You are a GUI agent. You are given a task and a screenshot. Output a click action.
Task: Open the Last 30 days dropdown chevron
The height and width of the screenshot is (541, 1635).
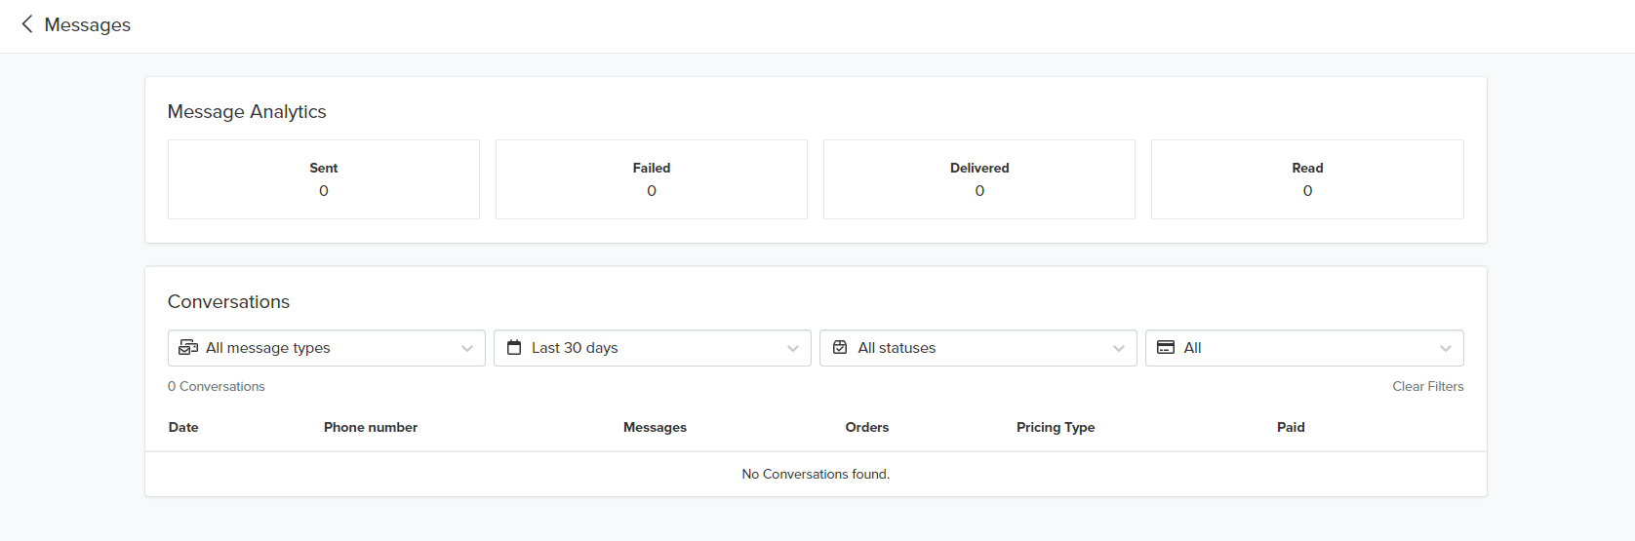(x=793, y=349)
